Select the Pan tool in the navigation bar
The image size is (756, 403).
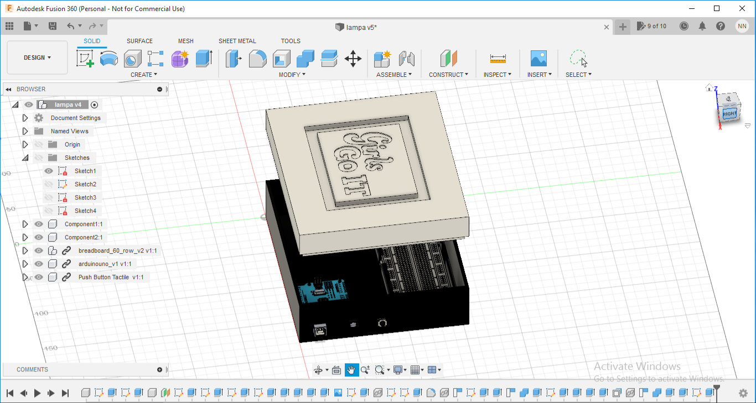pyautogui.click(x=353, y=369)
